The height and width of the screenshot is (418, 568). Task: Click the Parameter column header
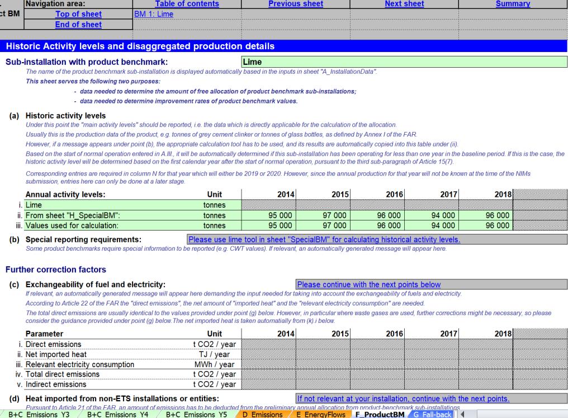point(44,334)
